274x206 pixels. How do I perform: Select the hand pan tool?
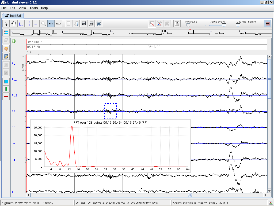pyautogui.click(x=14, y=24)
